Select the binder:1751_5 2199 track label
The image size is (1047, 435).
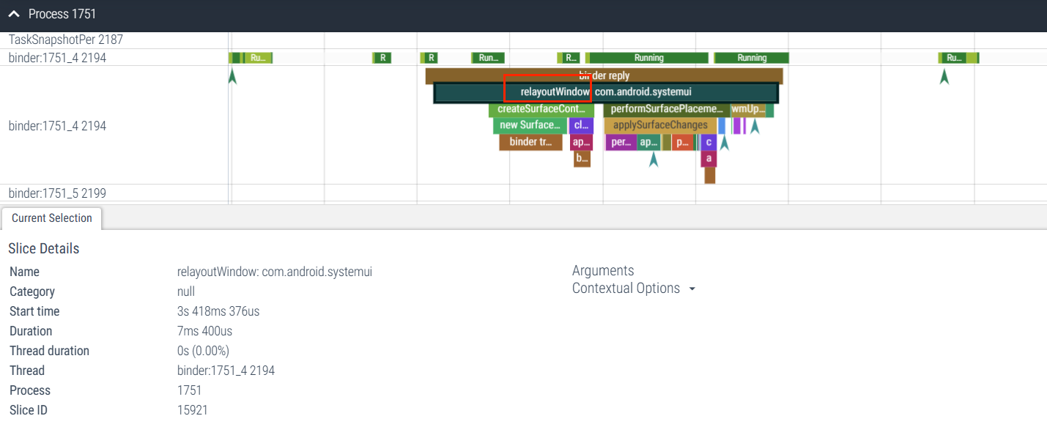[57, 193]
